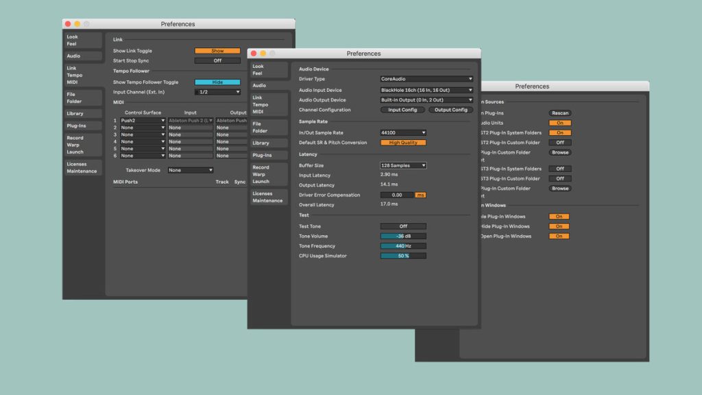This screenshot has width=702, height=395.
Task: Turn off Audio Units plug-in support
Action: [x=559, y=123]
